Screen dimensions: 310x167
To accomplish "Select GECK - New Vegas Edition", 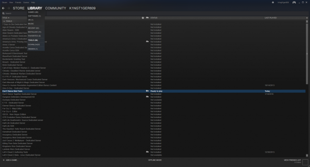I will [x=14, y=114].
